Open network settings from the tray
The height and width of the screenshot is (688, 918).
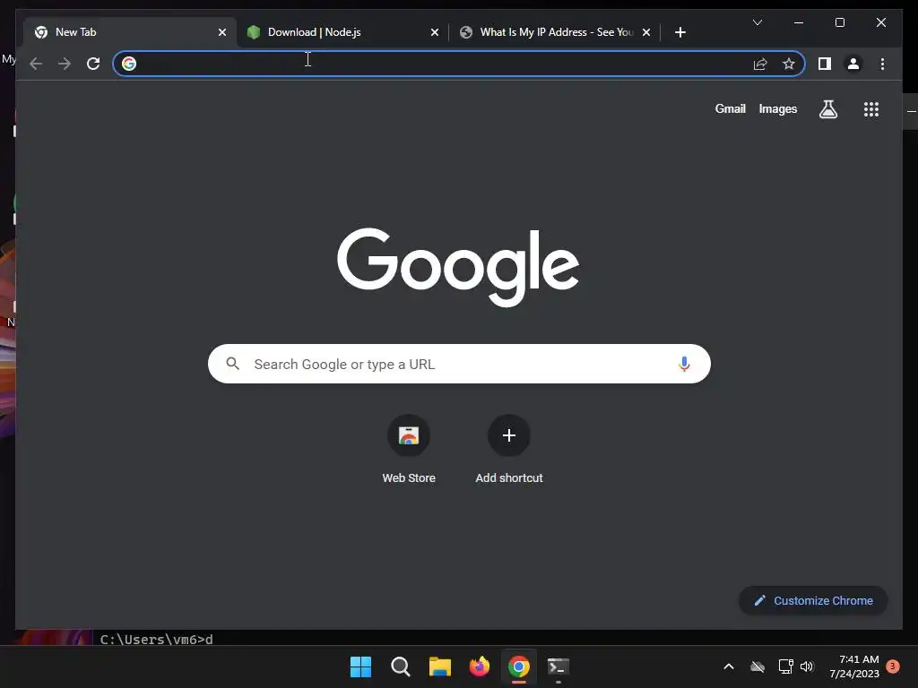(x=785, y=666)
